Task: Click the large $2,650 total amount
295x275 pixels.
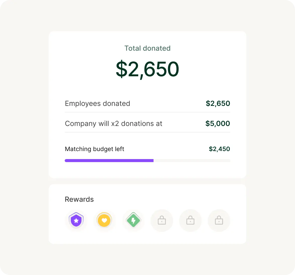Action: click(x=147, y=69)
